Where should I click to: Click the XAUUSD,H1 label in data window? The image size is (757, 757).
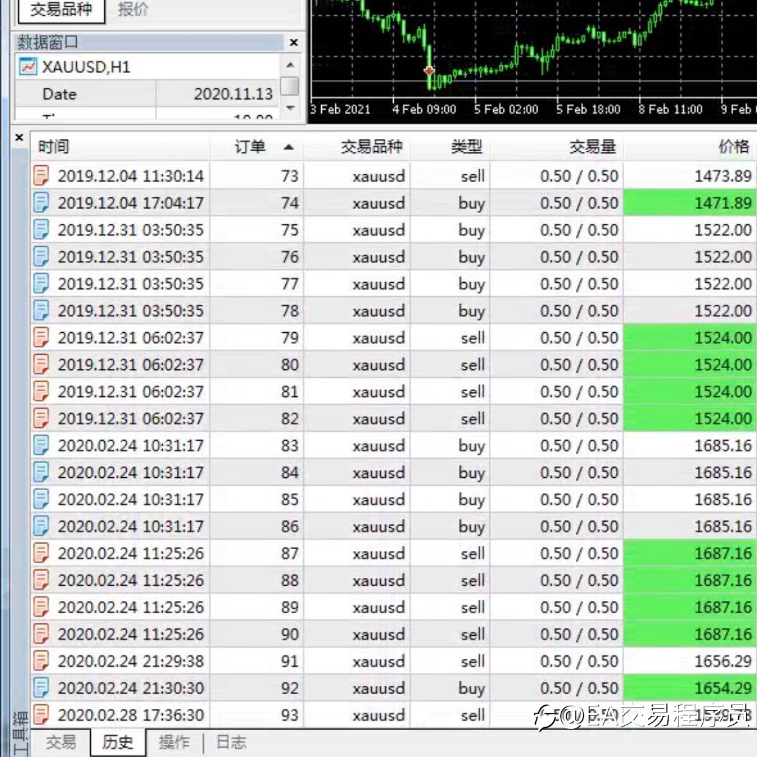coord(86,66)
